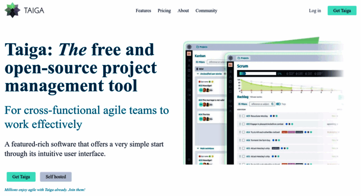Collapse the 'Main swimlane' section in Kanban
This screenshot has height=196, width=361.
198,148
